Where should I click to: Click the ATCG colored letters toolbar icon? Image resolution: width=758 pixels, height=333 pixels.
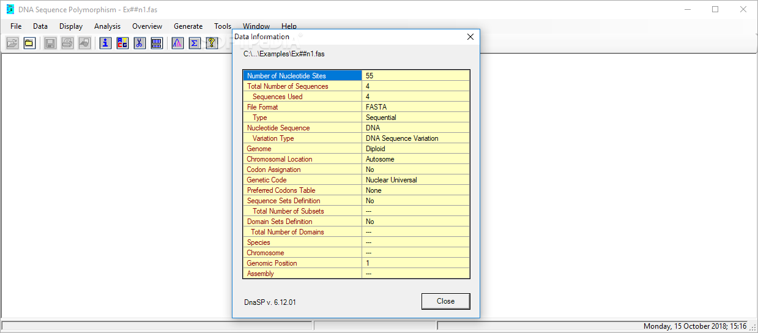(122, 43)
